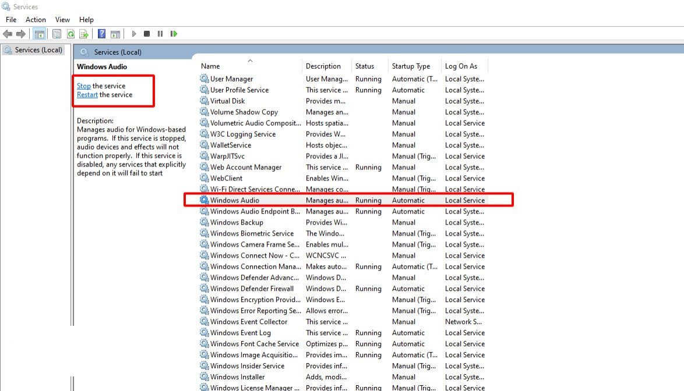Screen dimensions: 684x391
Task: Select the Windows Defender Advanced service
Action: (343, 278)
